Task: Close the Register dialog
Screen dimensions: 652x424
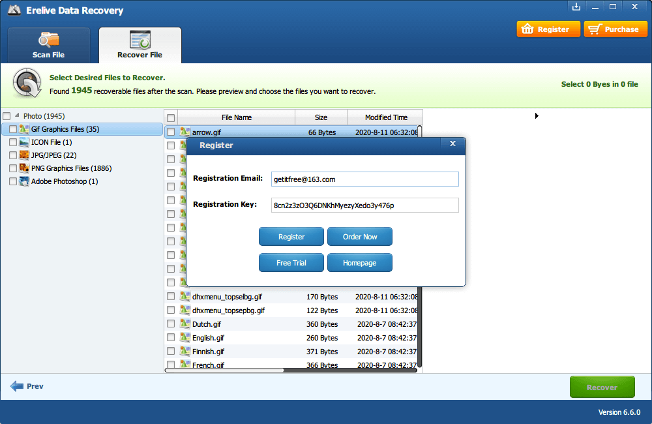Action: (453, 144)
